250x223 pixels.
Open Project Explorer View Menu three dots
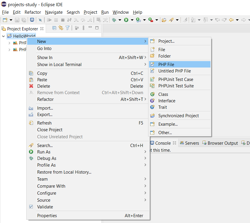click(x=83, y=28)
